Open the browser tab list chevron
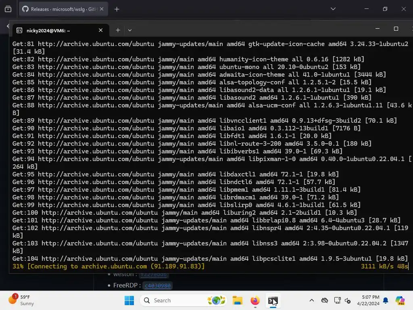413x310 pixels. (x=333, y=9)
